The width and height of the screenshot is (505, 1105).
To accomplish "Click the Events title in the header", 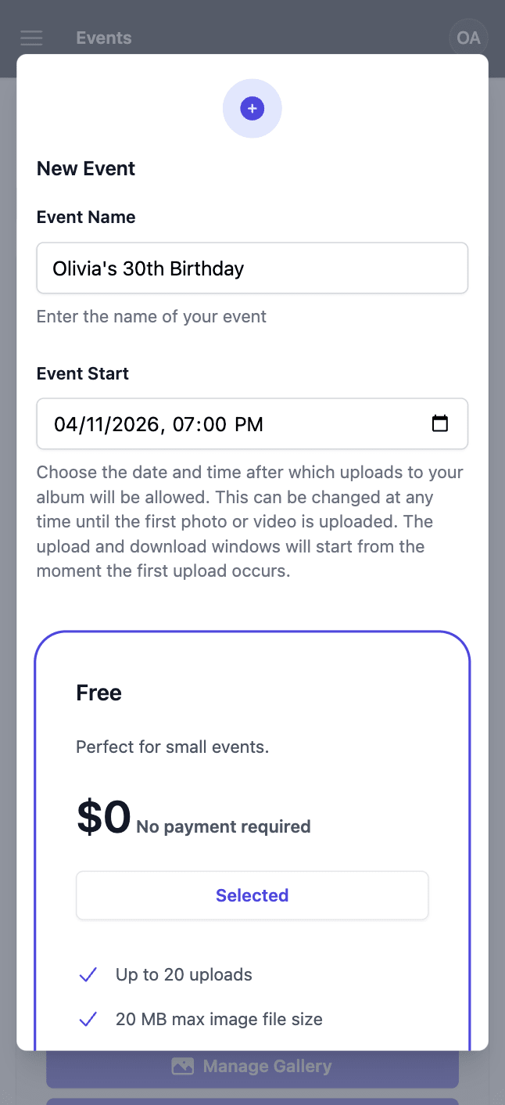I will 103,38.
